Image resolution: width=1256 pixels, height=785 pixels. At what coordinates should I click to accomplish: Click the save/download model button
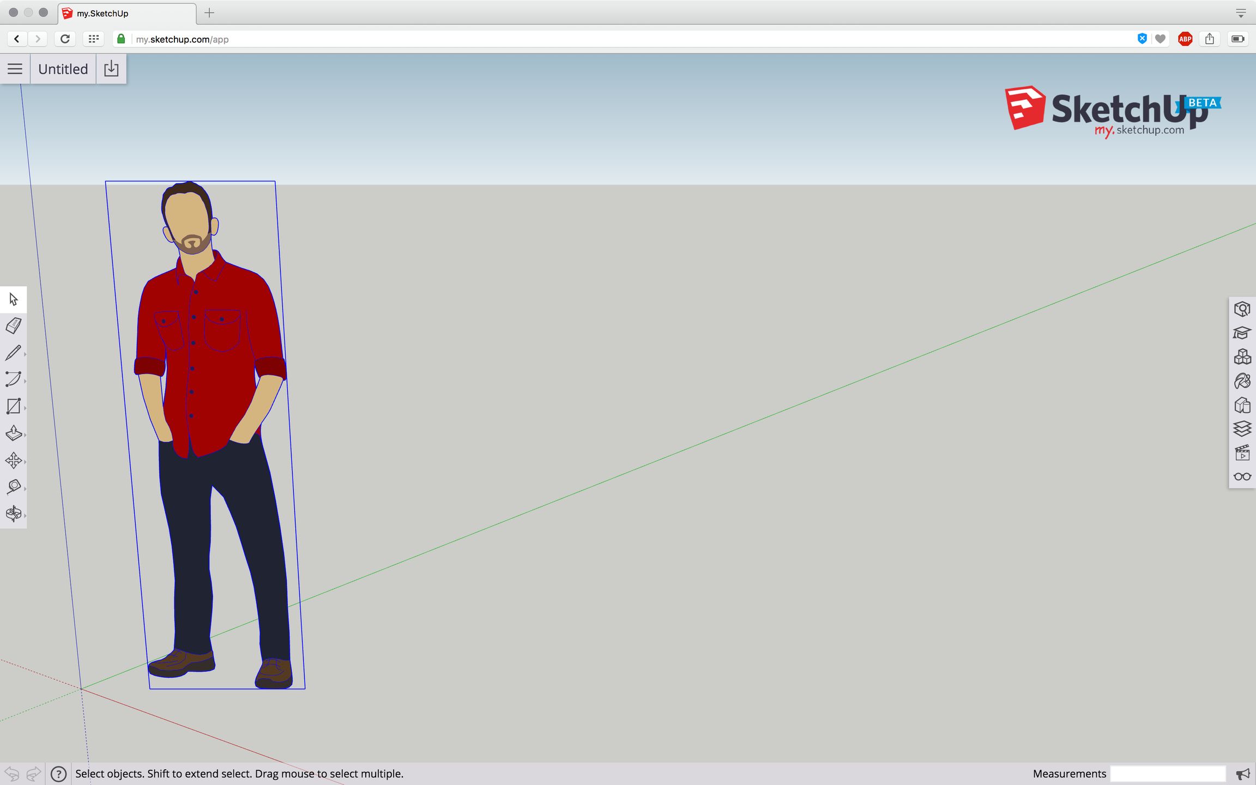111,69
